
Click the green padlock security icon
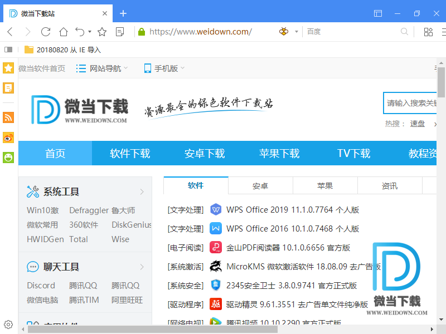click(x=142, y=32)
